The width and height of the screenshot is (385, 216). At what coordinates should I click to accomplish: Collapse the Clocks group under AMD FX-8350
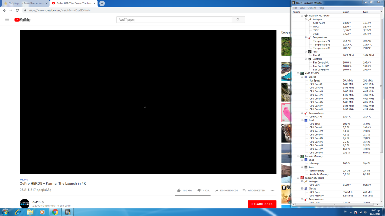coord(302,77)
